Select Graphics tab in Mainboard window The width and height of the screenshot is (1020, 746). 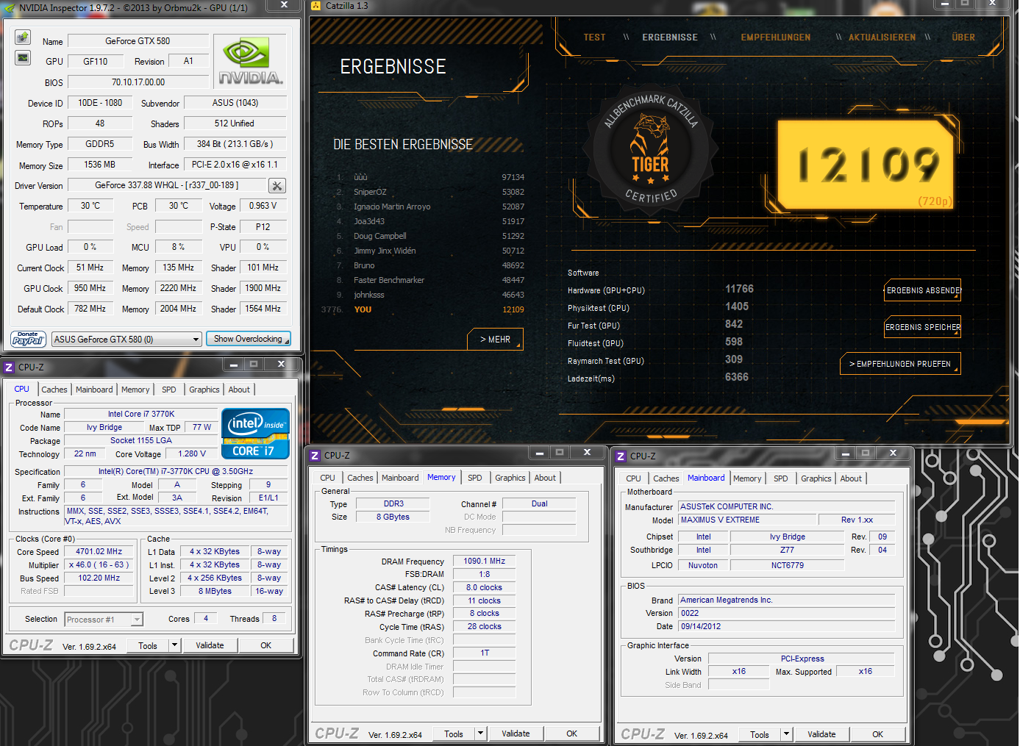pyautogui.click(x=816, y=478)
